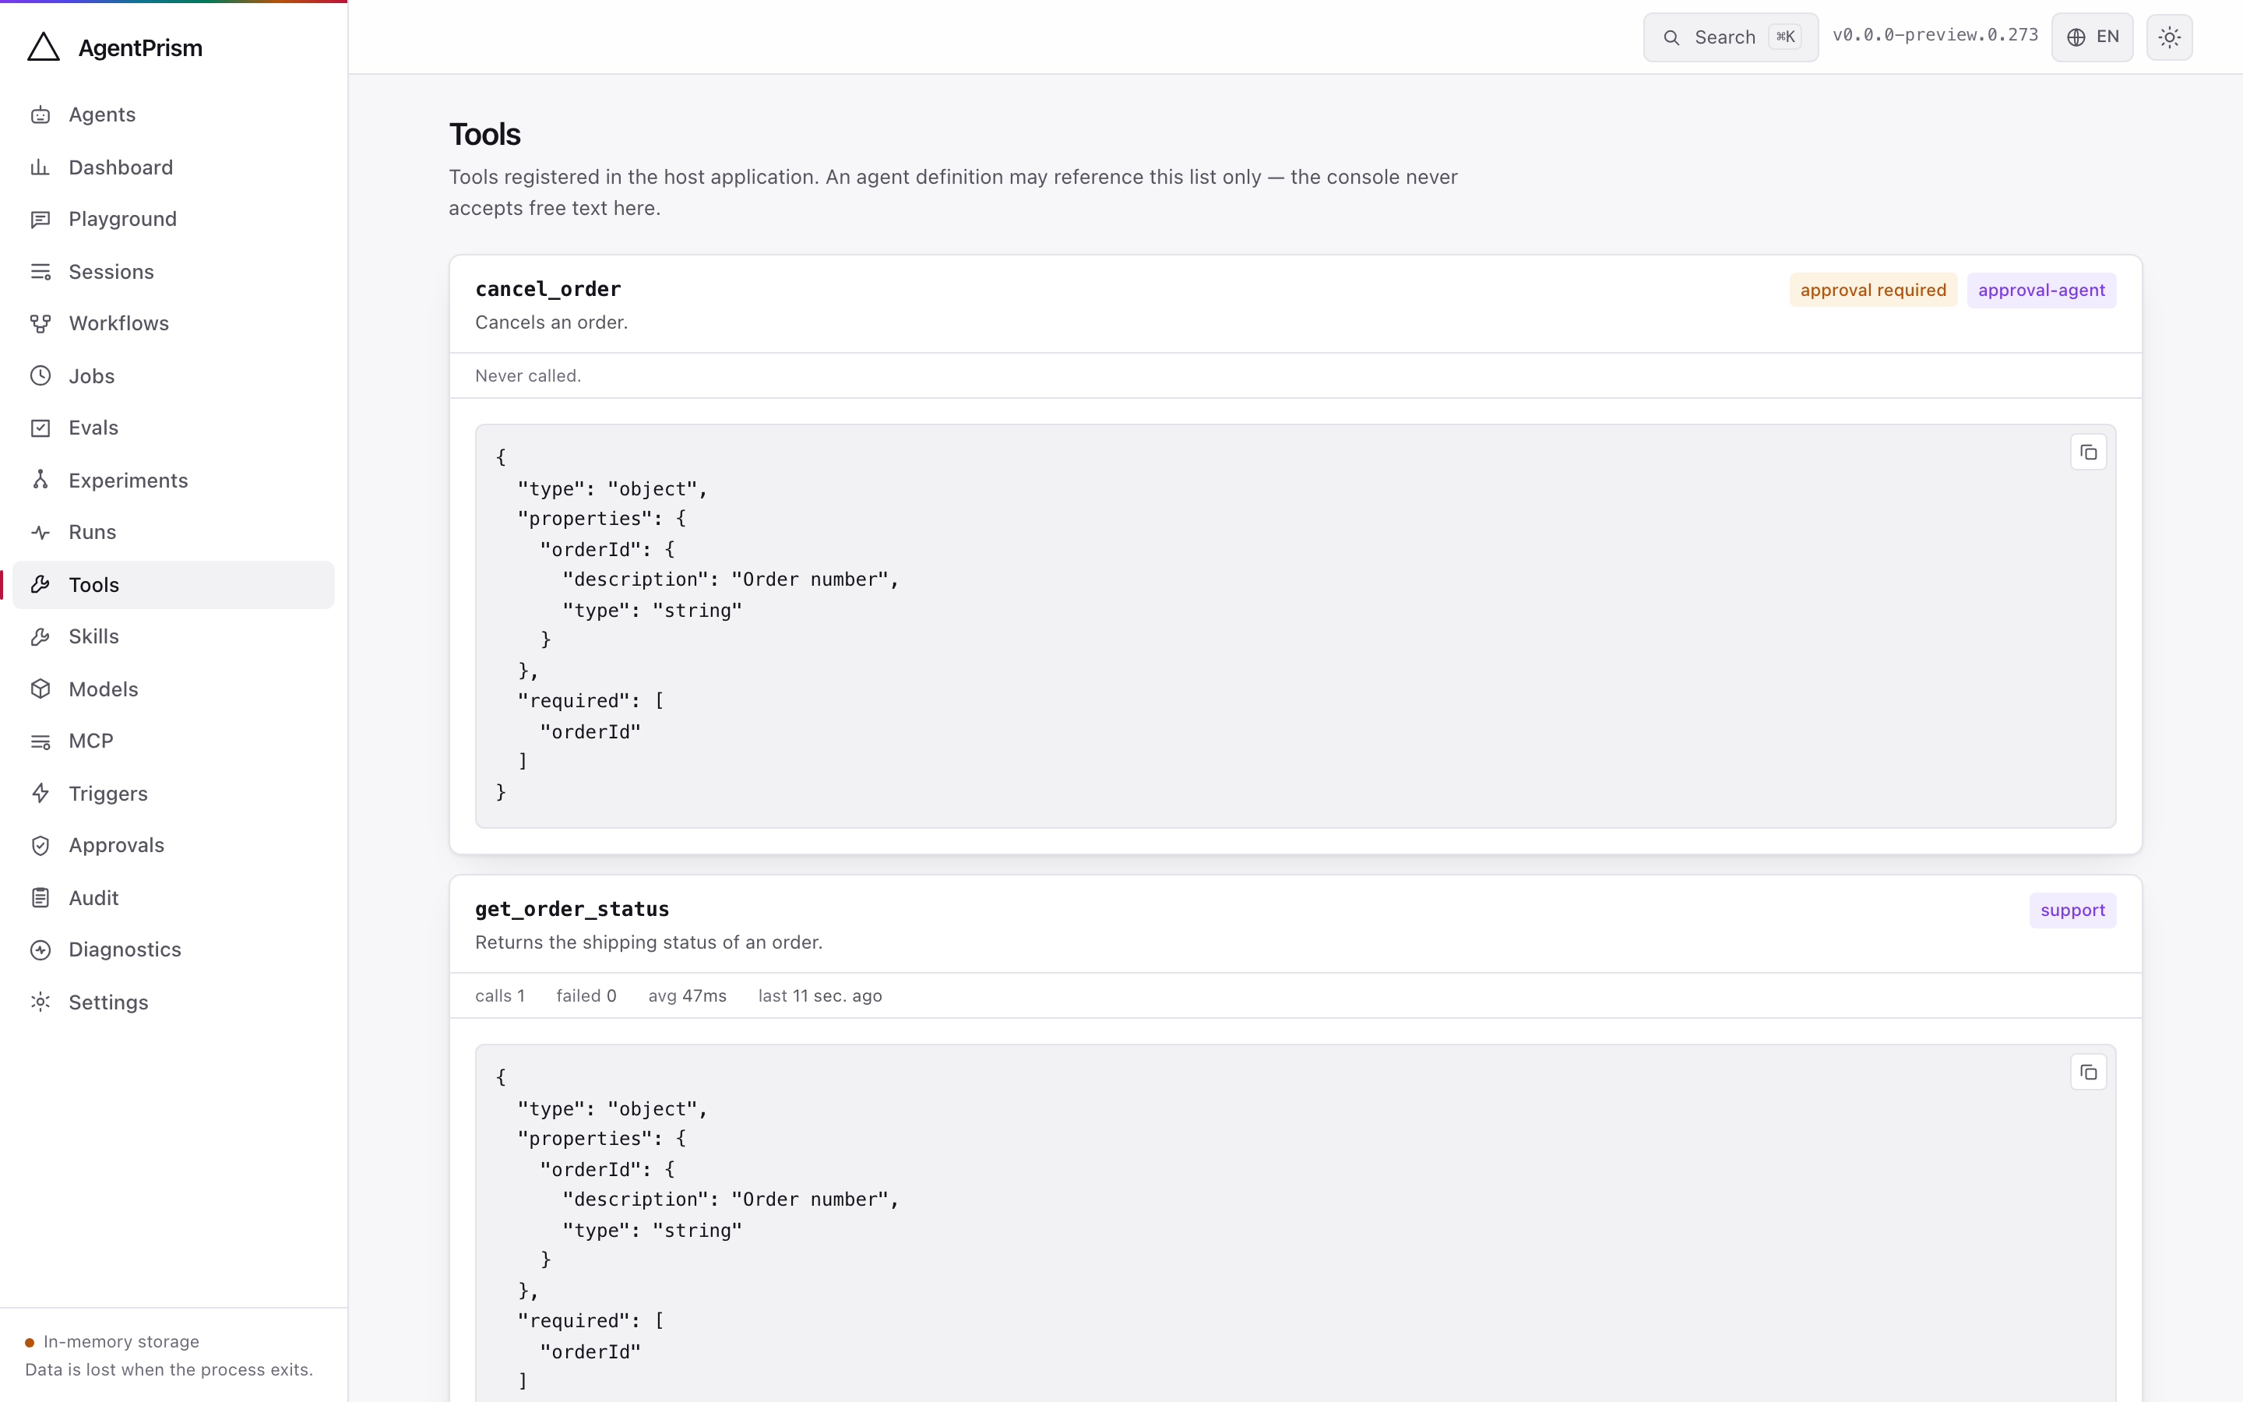2243x1402 pixels.
Task: Click the MCP server icon
Action: 40,742
